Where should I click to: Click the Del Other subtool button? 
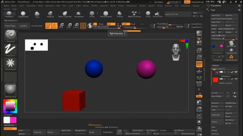231,120
